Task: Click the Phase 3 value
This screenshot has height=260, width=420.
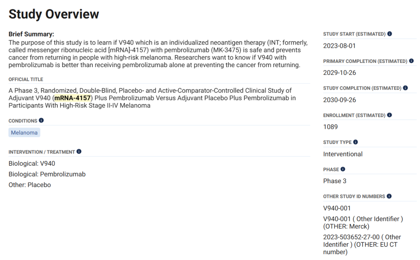Action: [x=334, y=181]
